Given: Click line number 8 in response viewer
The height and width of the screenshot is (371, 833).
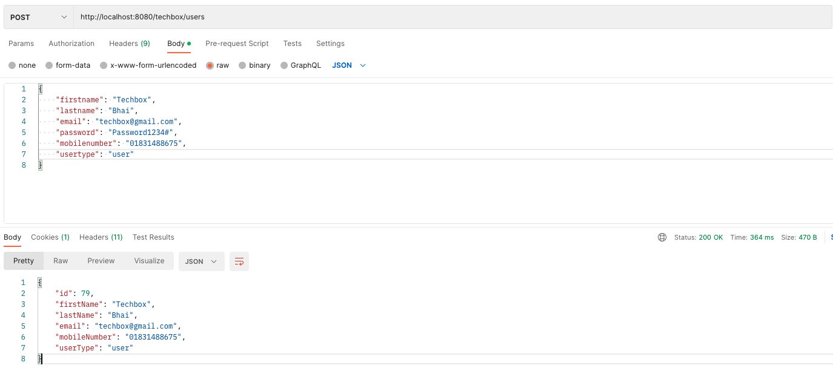Looking at the screenshot, I should pos(24,359).
